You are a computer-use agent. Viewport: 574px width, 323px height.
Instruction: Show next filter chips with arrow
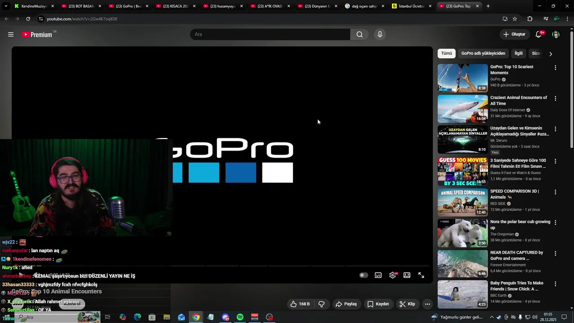[551, 54]
